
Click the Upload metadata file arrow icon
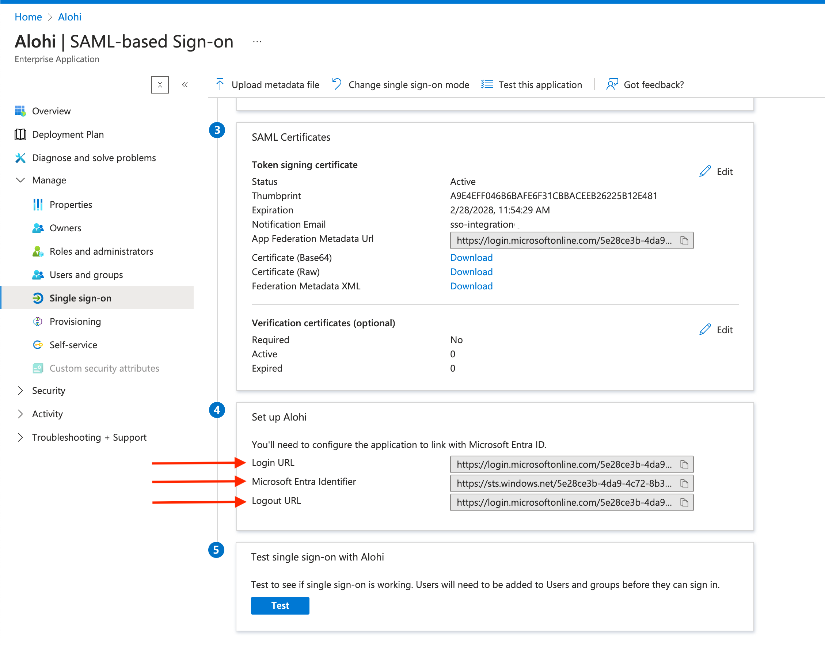coord(220,84)
